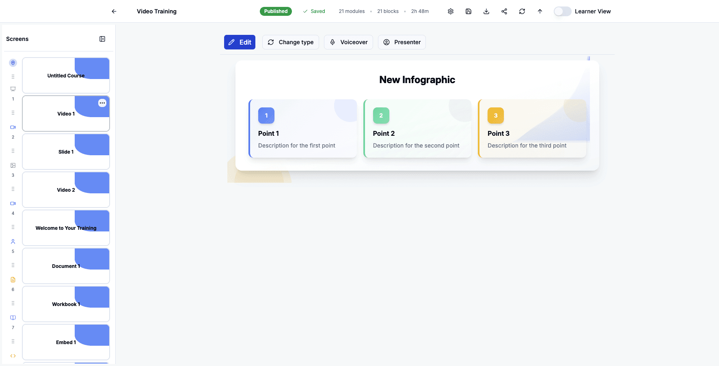
Task: Click 'Description for the second point' text
Action: pos(416,146)
